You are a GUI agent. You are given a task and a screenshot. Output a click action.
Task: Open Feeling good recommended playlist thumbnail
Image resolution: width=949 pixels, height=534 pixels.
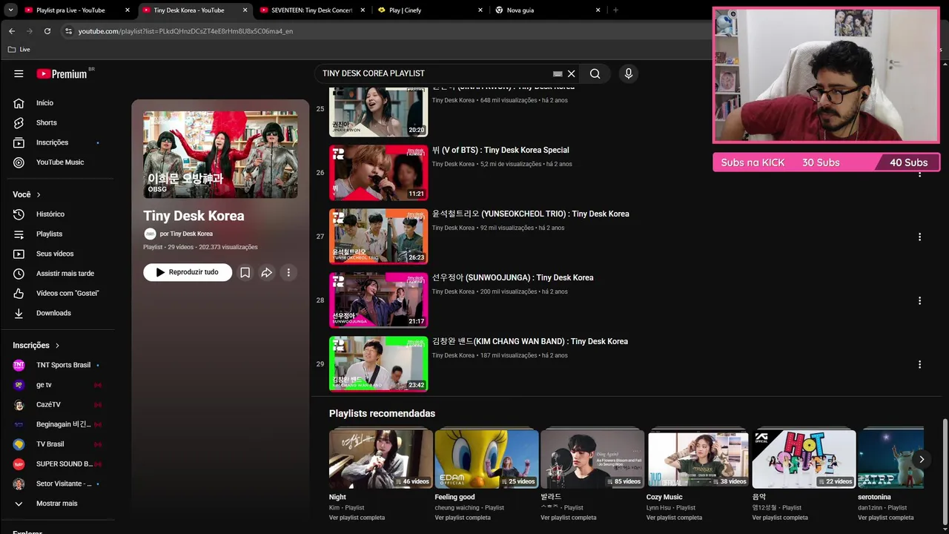click(486, 458)
